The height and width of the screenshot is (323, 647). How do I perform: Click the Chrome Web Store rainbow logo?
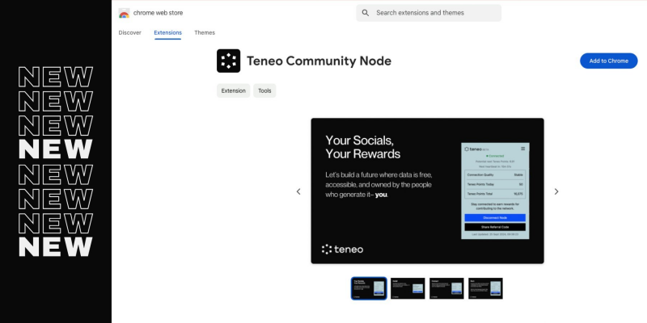[x=124, y=13]
